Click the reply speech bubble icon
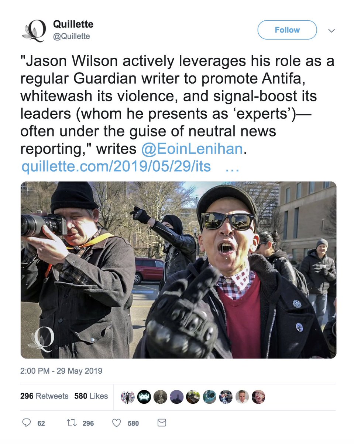This screenshot has width=354, height=444. tap(26, 423)
